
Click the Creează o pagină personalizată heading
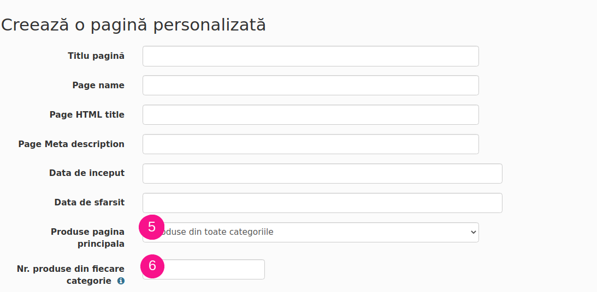pyautogui.click(x=133, y=25)
